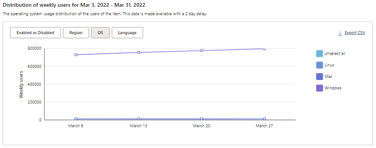
Task: Switch to the Language tab
Action: pyautogui.click(x=127, y=33)
